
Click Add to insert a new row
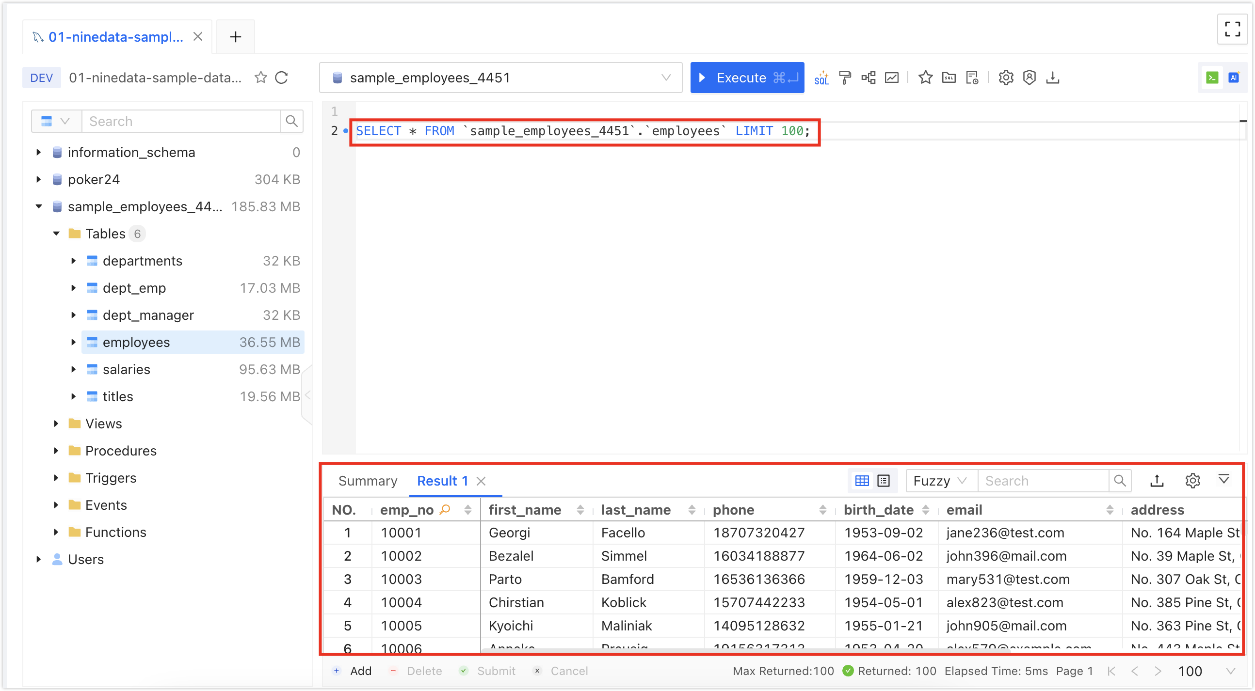352,671
